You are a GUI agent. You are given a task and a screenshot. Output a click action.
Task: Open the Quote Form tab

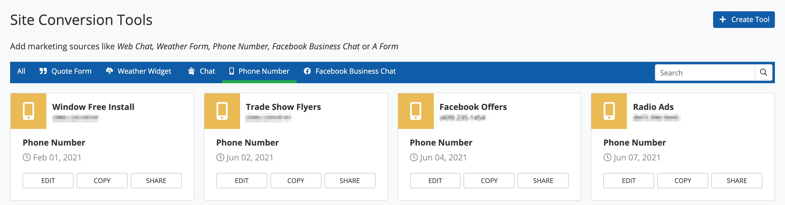click(66, 71)
